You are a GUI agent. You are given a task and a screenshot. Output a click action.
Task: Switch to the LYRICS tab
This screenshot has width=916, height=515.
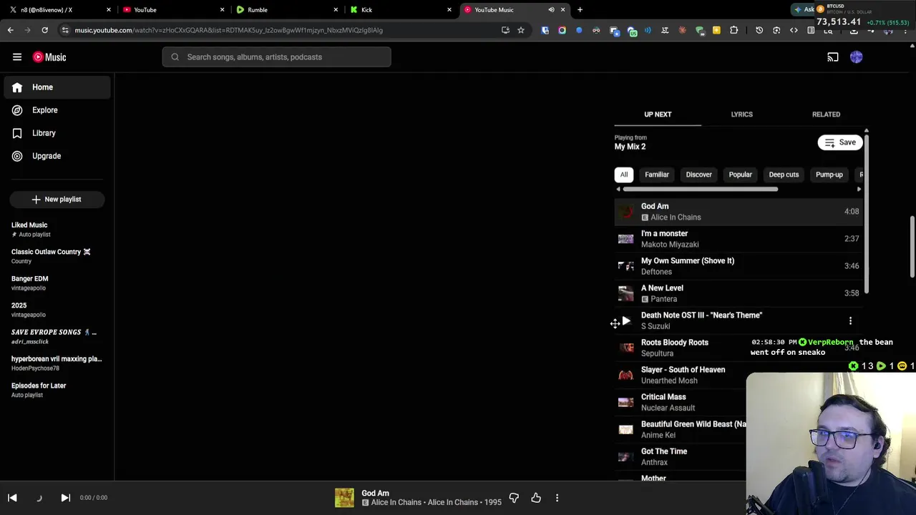click(x=741, y=114)
